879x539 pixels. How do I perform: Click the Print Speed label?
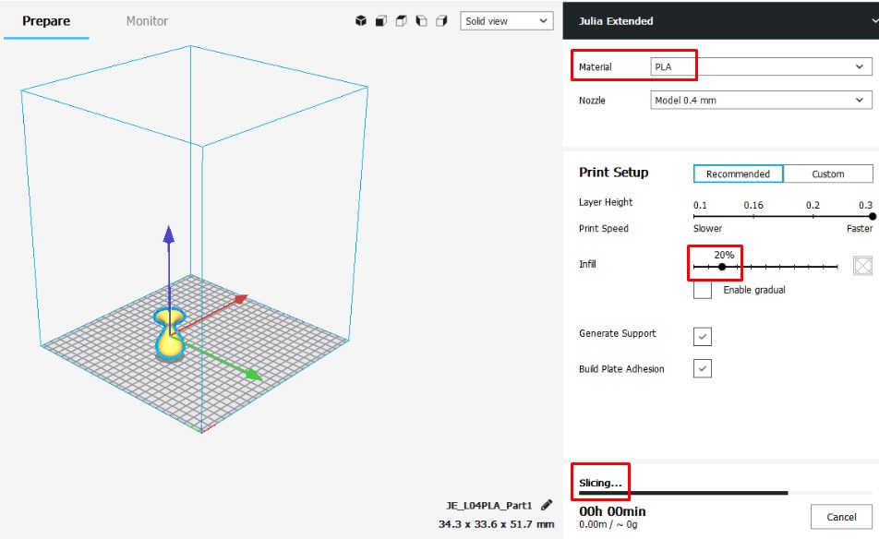pyautogui.click(x=604, y=228)
